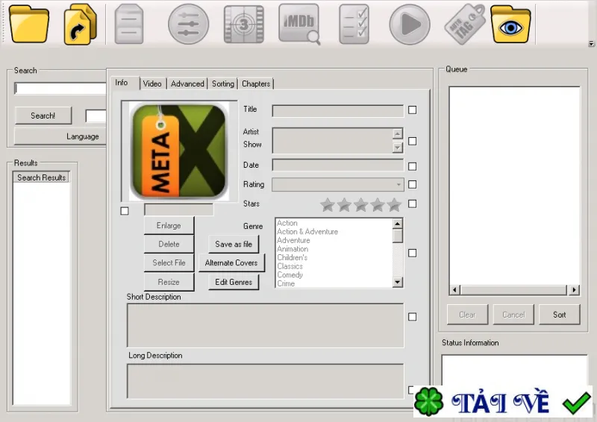Image resolution: width=597 pixels, height=422 pixels.
Task: Click the Search Results column header
Action: point(41,177)
